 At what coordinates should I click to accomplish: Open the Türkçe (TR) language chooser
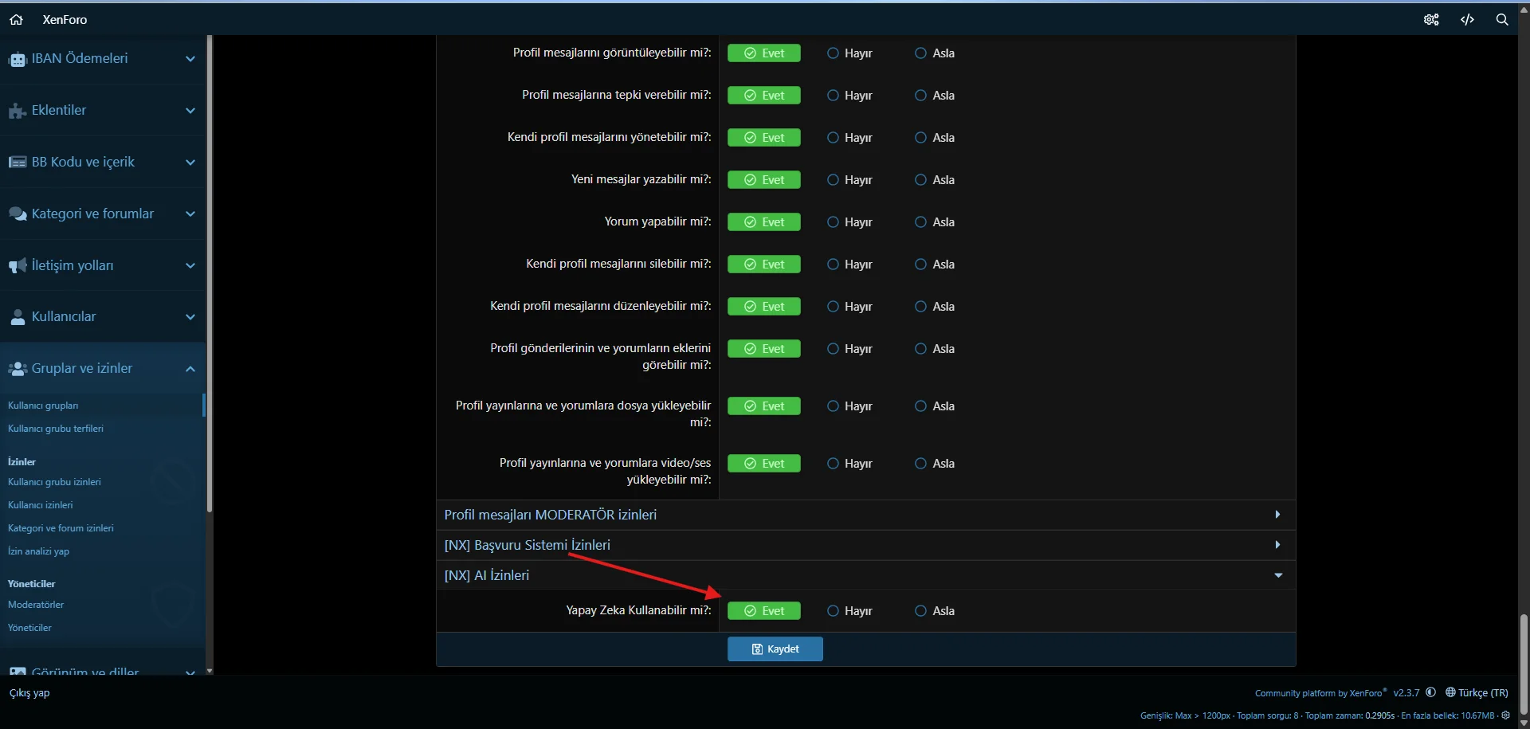point(1477,693)
